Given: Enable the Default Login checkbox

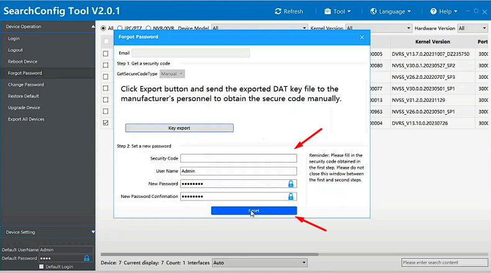Looking at the screenshot, I should [42, 267].
